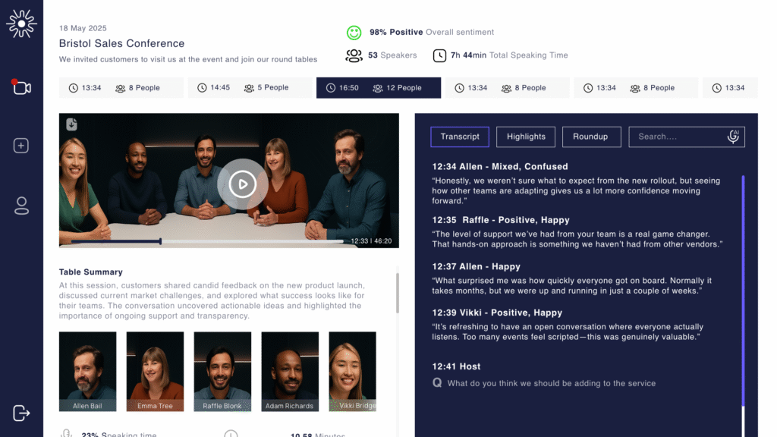The width and height of the screenshot is (777, 437).
Task: Click the clock icon in the 14:45 session
Action: click(202, 88)
